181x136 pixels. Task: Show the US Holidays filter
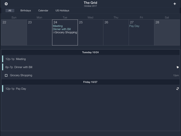(62, 11)
